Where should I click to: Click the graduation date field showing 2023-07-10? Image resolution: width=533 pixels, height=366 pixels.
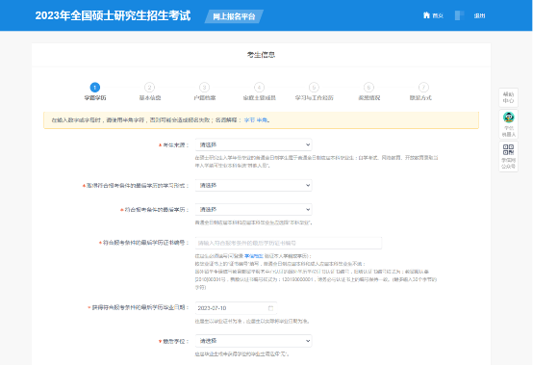click(236, 308)
